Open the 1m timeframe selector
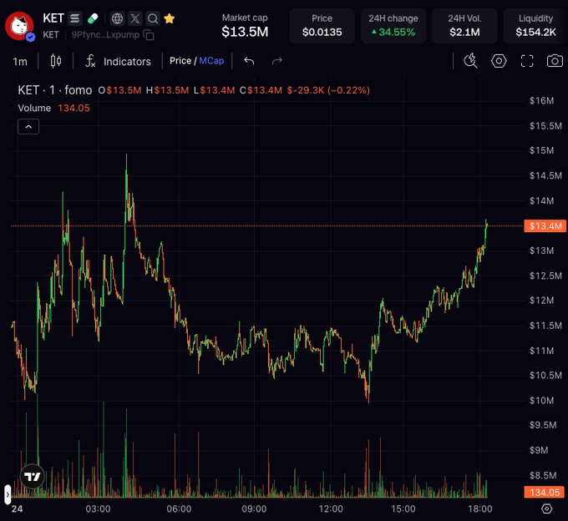Screen dimensions: 568x521 [x=20, y=62]
